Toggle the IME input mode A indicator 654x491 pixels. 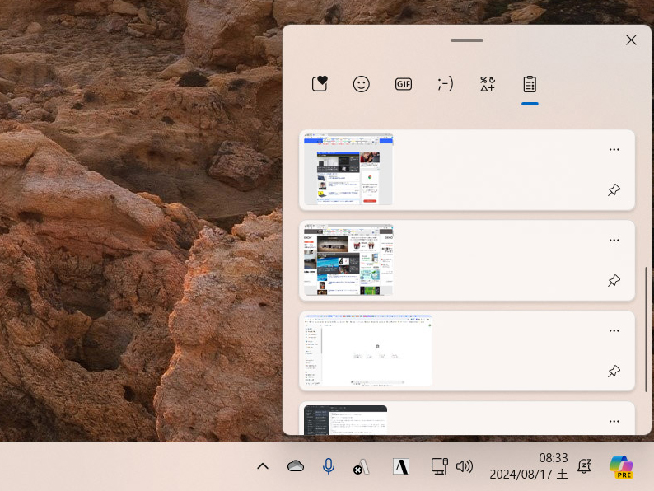pos(401,466)
